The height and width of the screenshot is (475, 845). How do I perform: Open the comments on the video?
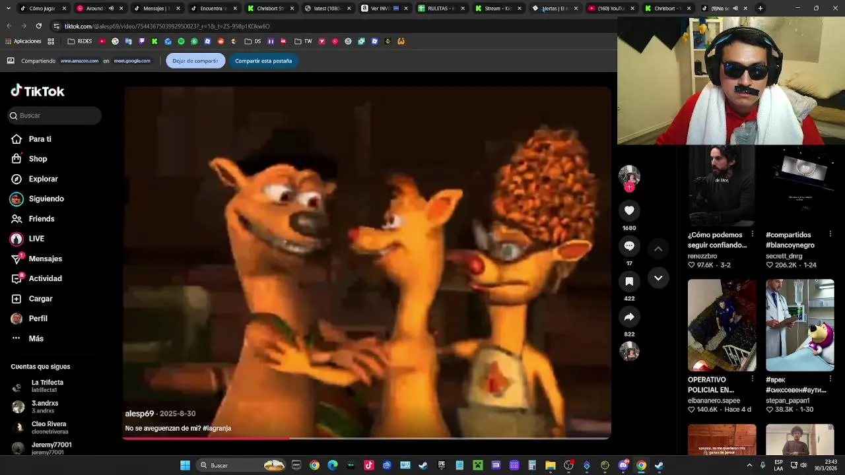629,246
